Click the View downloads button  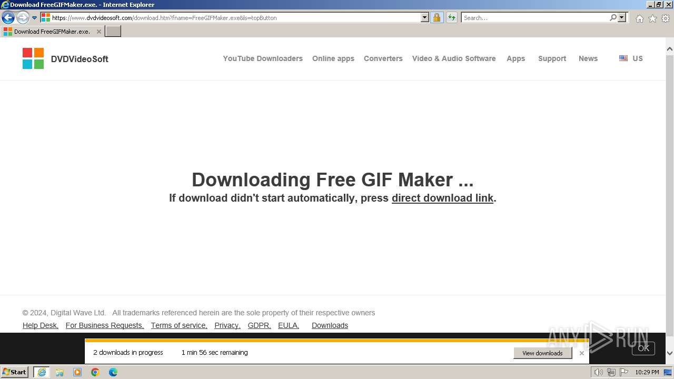pyautogui.click(x=542, y=353)
